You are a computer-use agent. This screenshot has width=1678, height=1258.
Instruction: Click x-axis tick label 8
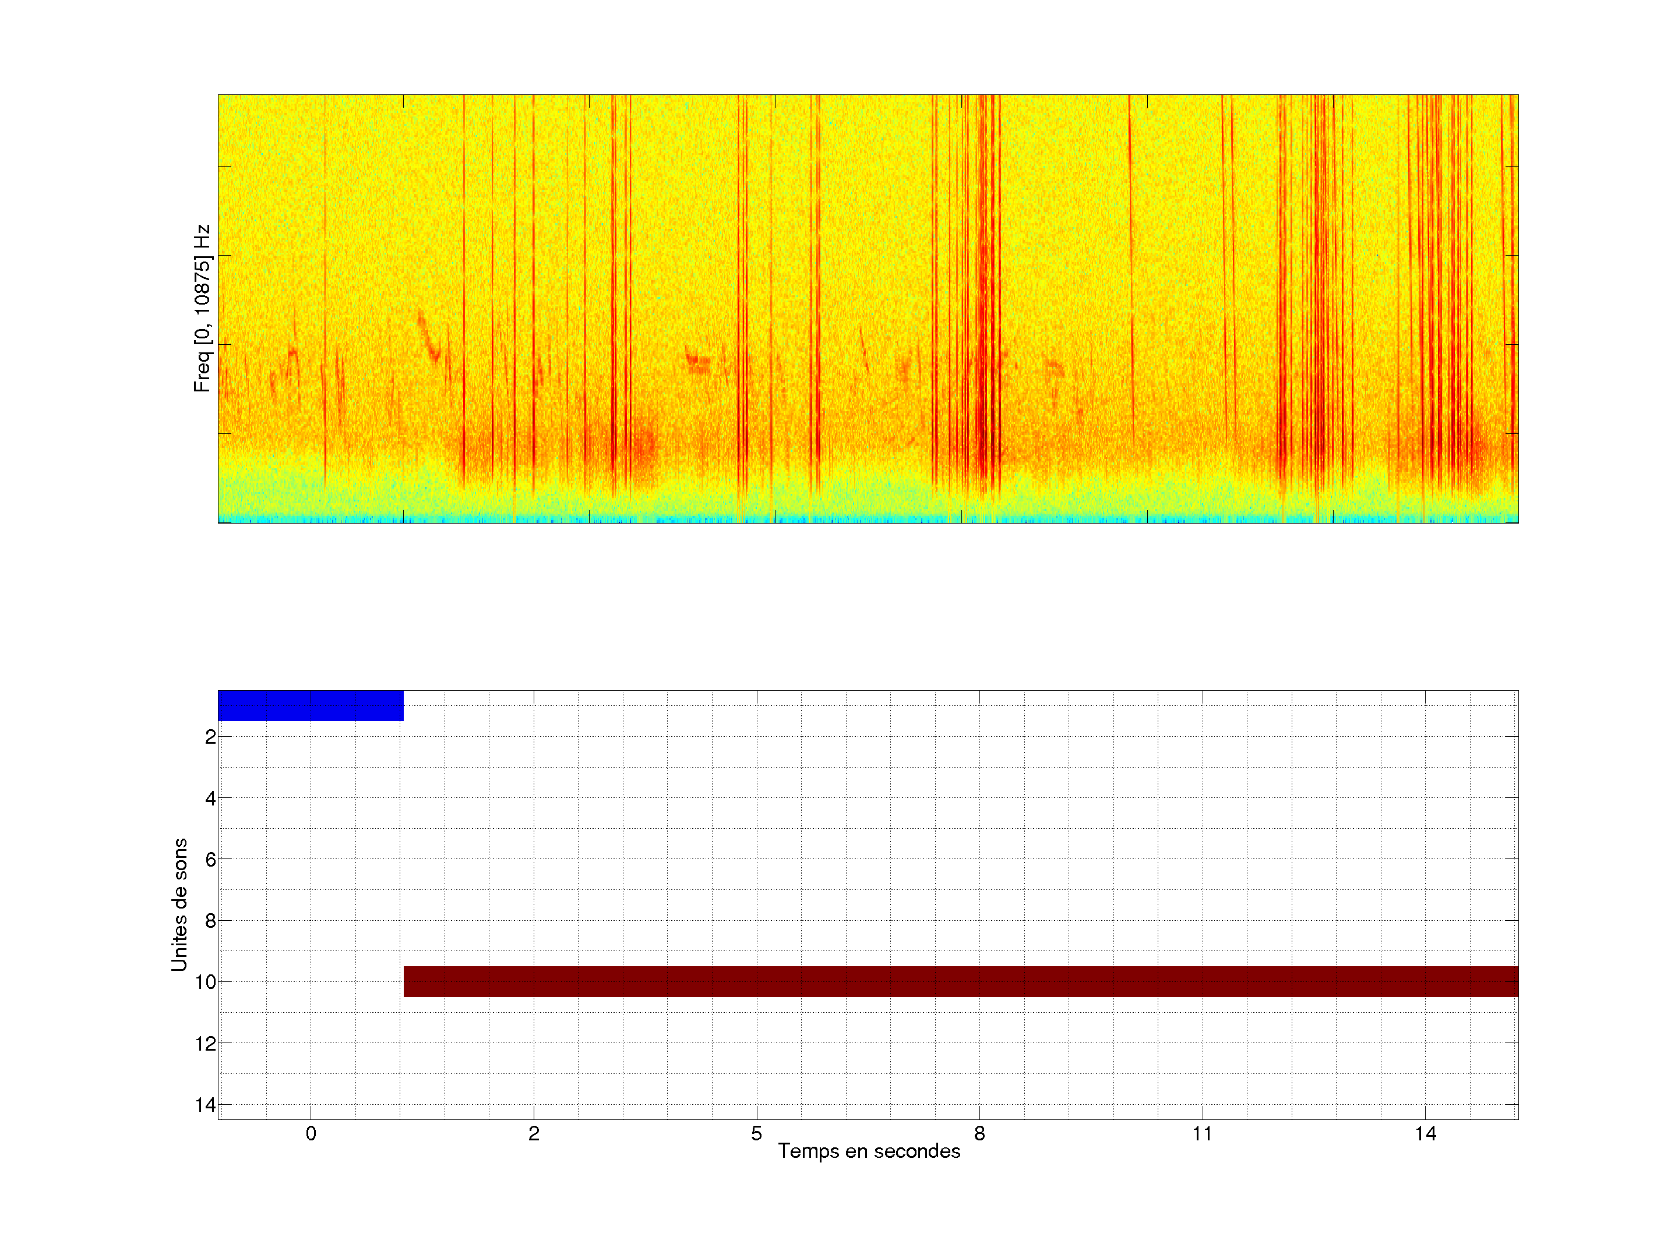pos(979,1133)
